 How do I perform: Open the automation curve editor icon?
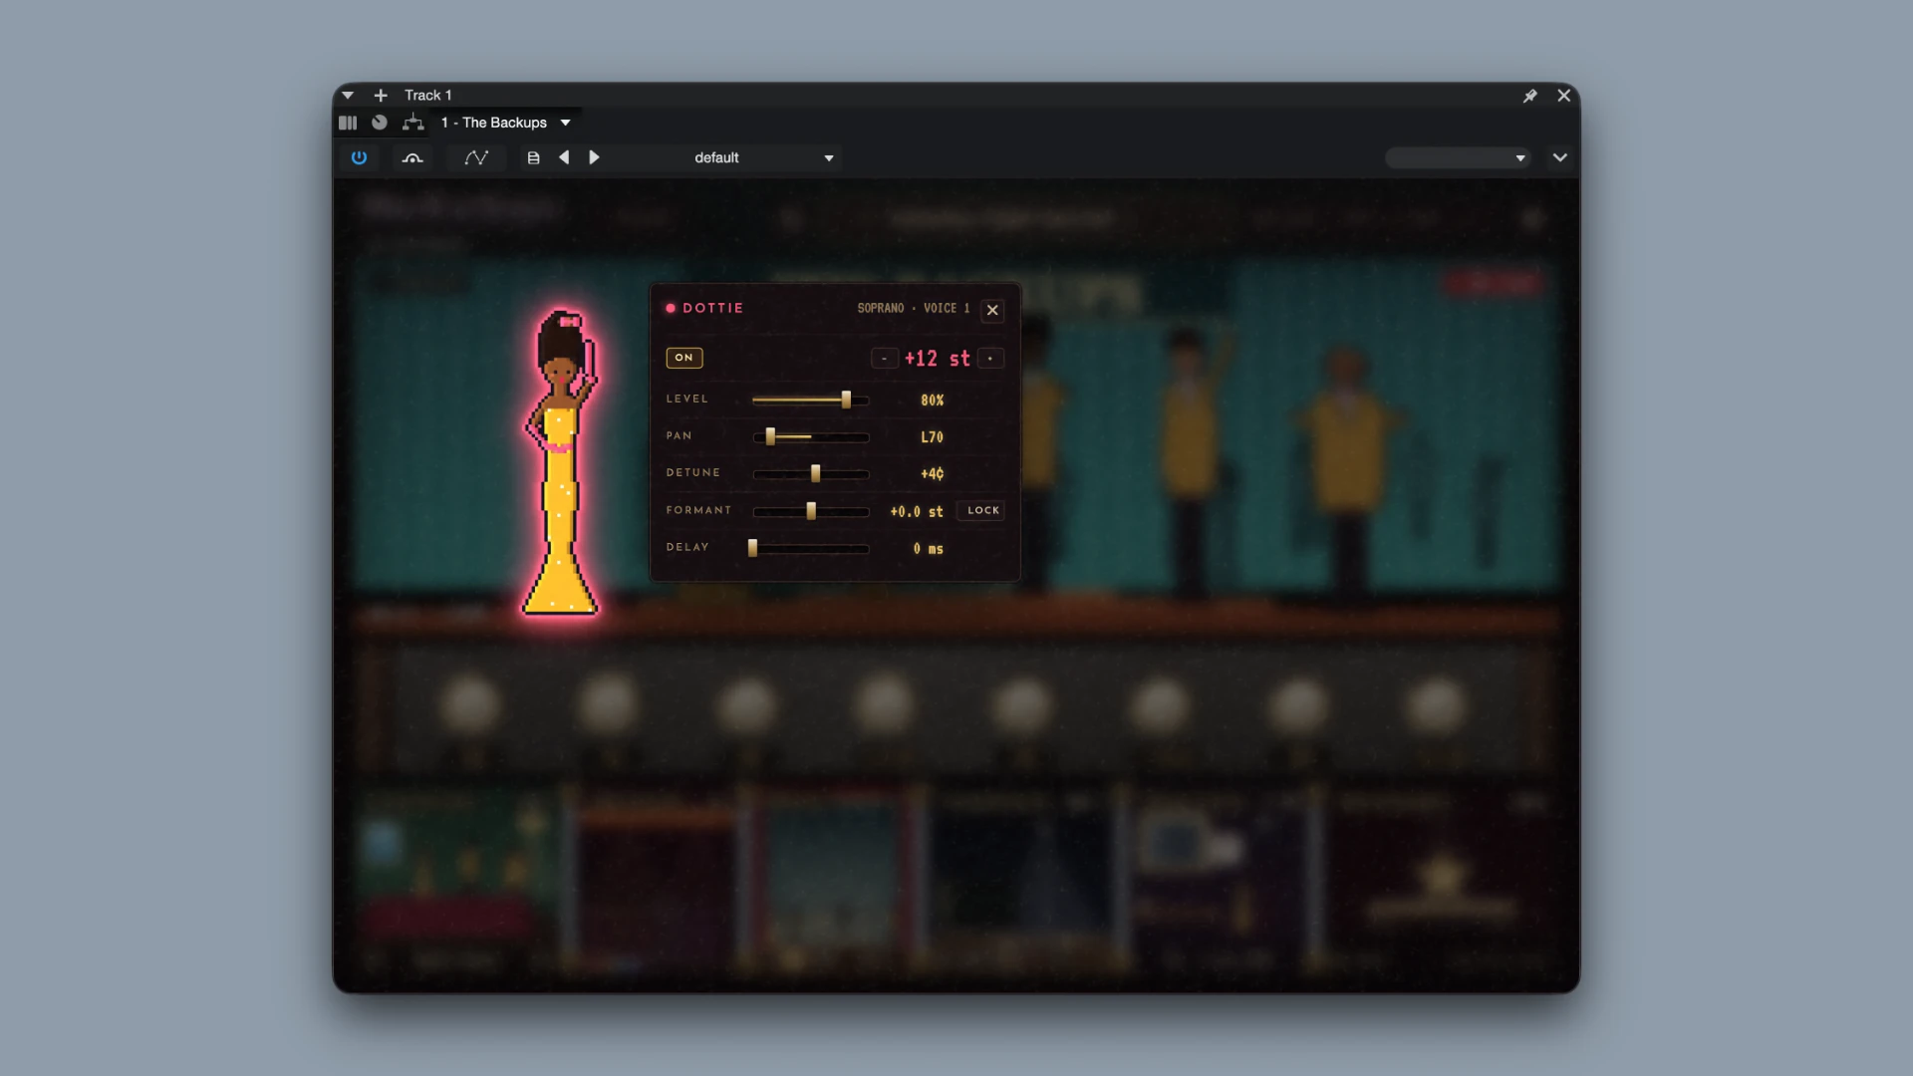click(476, 157)
